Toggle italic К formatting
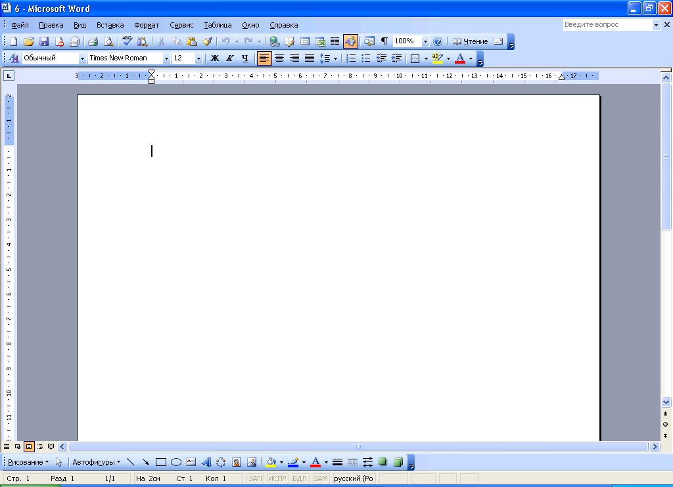The width and height of the screenshot is (673, 487). click(x=229, y=58)
